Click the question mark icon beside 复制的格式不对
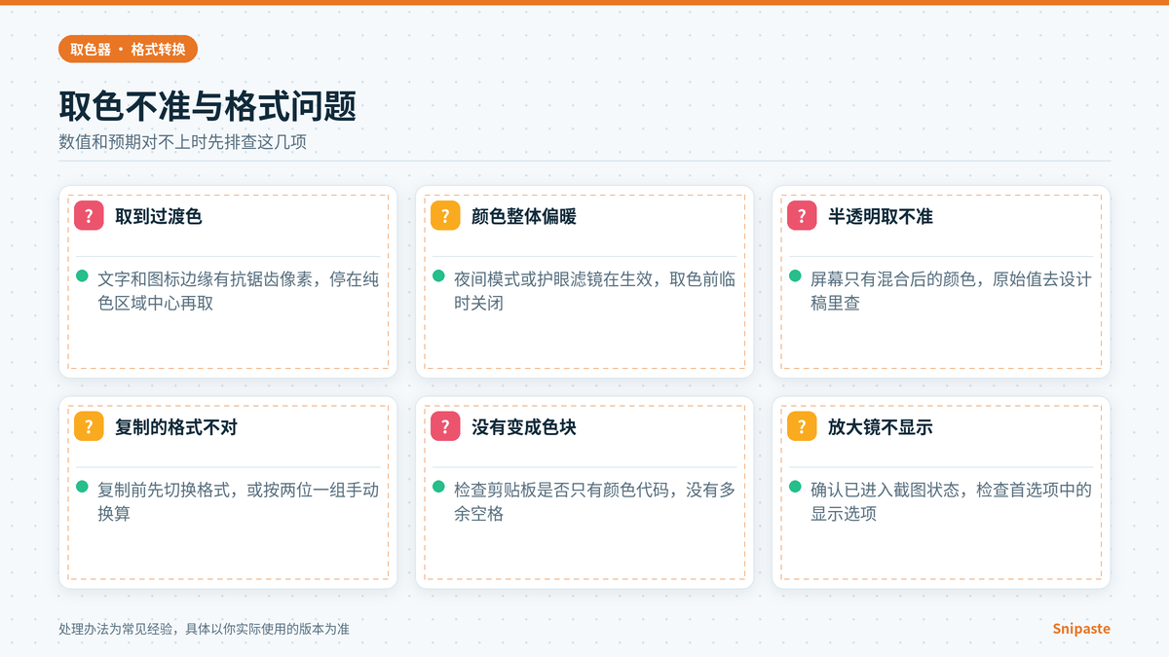 pos(89,426)
